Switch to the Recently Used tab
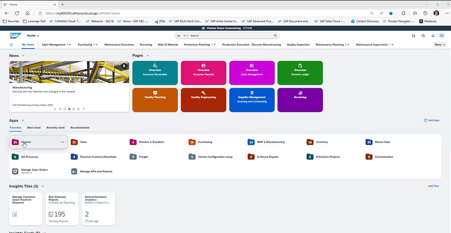This screenshot has width=451, height=233. click(x=56, y=128)
